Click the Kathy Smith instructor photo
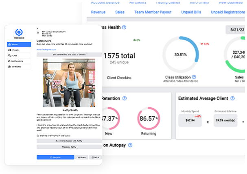 69,83
